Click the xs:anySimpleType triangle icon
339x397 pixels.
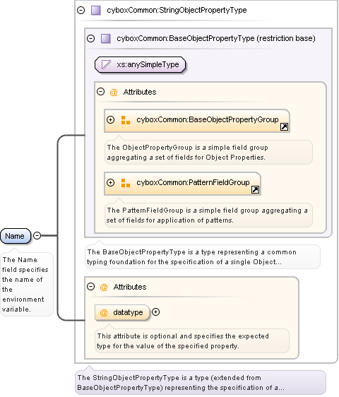(x=106, y=64)
